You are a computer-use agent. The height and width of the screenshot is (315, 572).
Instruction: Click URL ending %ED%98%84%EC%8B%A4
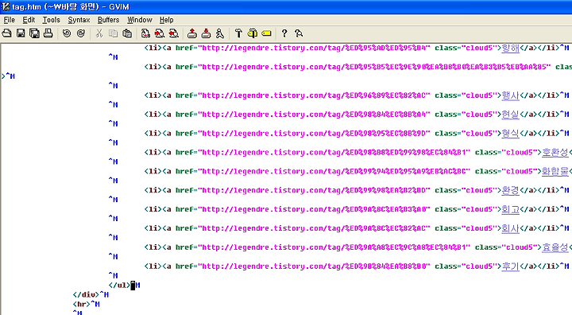(x=314, y=115)
